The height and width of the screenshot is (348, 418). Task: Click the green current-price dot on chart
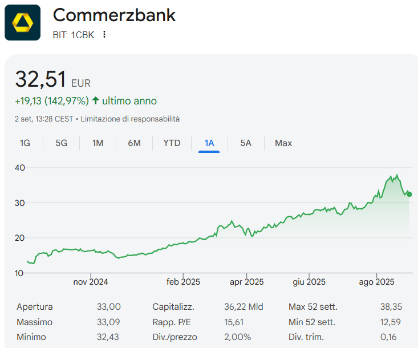[x=409, y=195]
